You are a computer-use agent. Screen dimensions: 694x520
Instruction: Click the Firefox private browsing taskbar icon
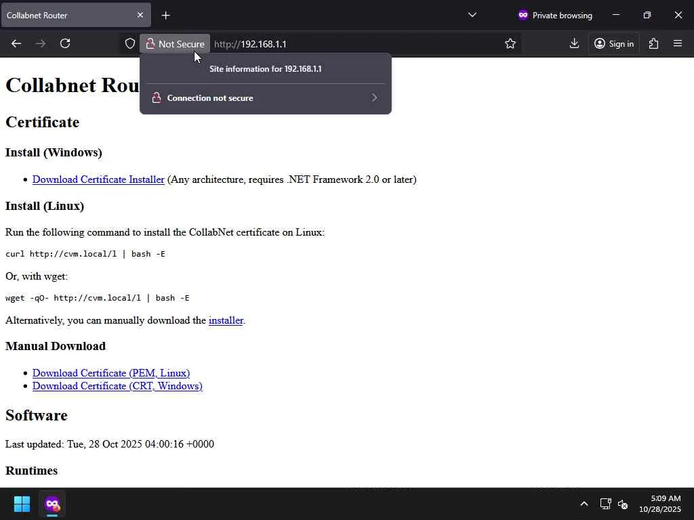tap(52, 504)
